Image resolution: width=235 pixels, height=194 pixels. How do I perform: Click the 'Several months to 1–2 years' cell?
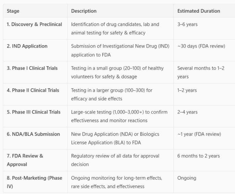201,73
